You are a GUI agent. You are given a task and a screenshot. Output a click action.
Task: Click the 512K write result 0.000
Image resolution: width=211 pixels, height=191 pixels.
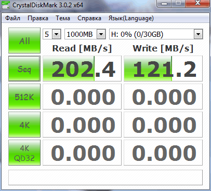tap(163, 97)
